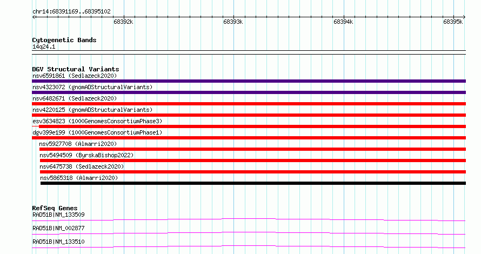Click the ruler's left arrow end
481x254 pixels.
[34, 17]
